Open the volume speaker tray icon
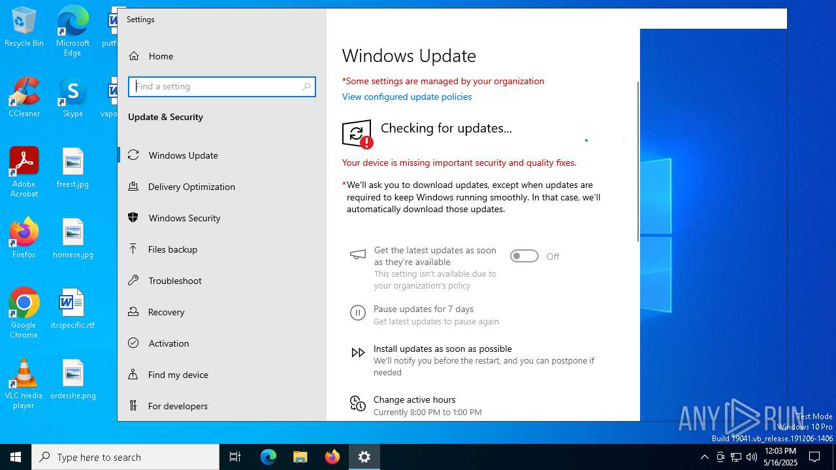836x470 pixels. 752,457
